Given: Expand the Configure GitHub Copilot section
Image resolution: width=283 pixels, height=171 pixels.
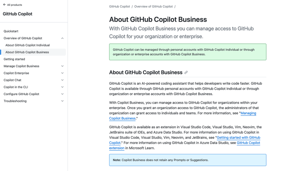Looking at the screenshot, I should [x=62, y=94].
